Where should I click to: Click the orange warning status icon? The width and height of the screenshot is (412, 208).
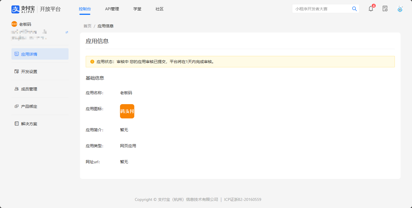(x=92, y=62)
